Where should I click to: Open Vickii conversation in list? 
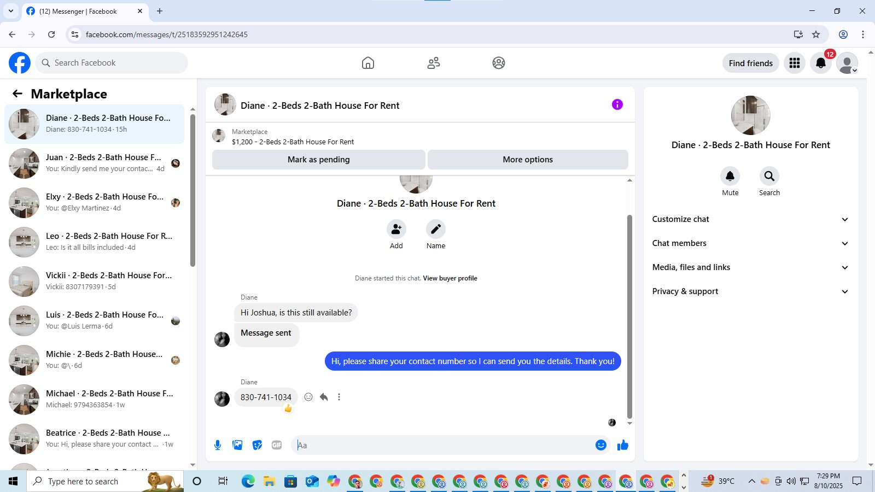[94, 281]
